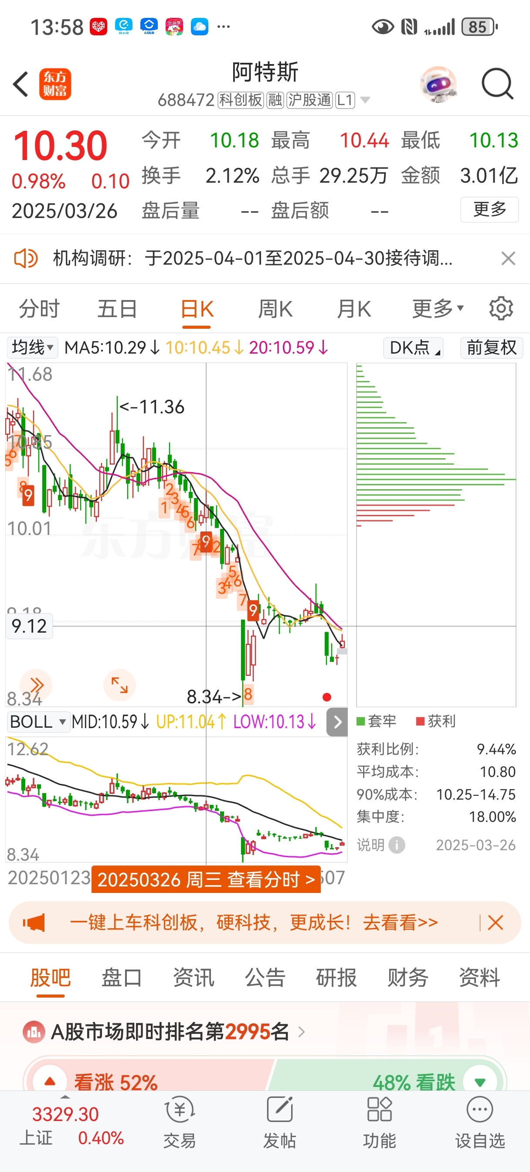Tap the ranking chart icon

point(34,1032)
